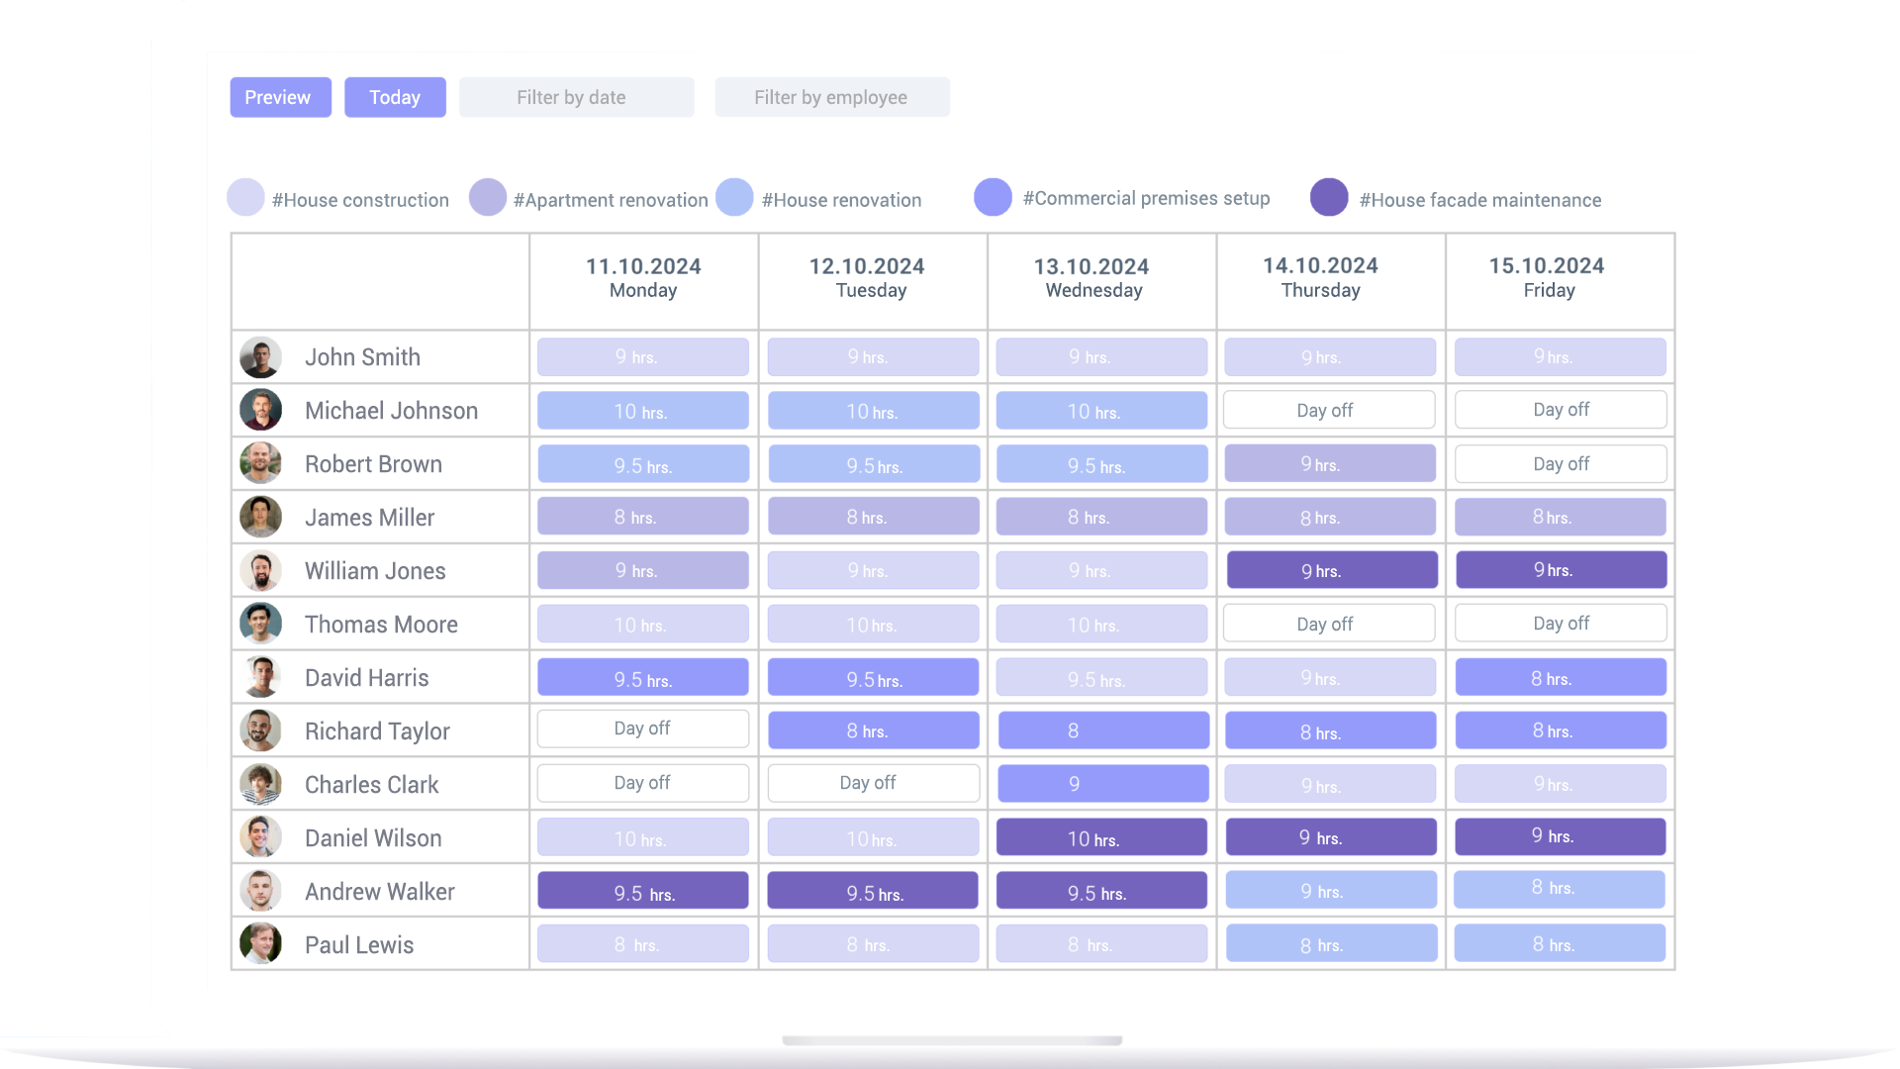Screen dimensions: 1900x1069
Task: Click Richard Taylor's Monday Day off cell
Action: tap(643, 729)
